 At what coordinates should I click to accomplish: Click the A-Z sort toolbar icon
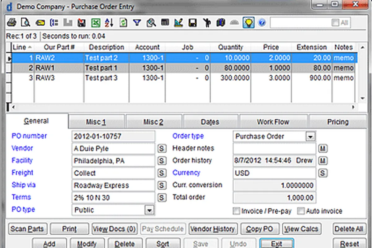(x=109, y=23)
